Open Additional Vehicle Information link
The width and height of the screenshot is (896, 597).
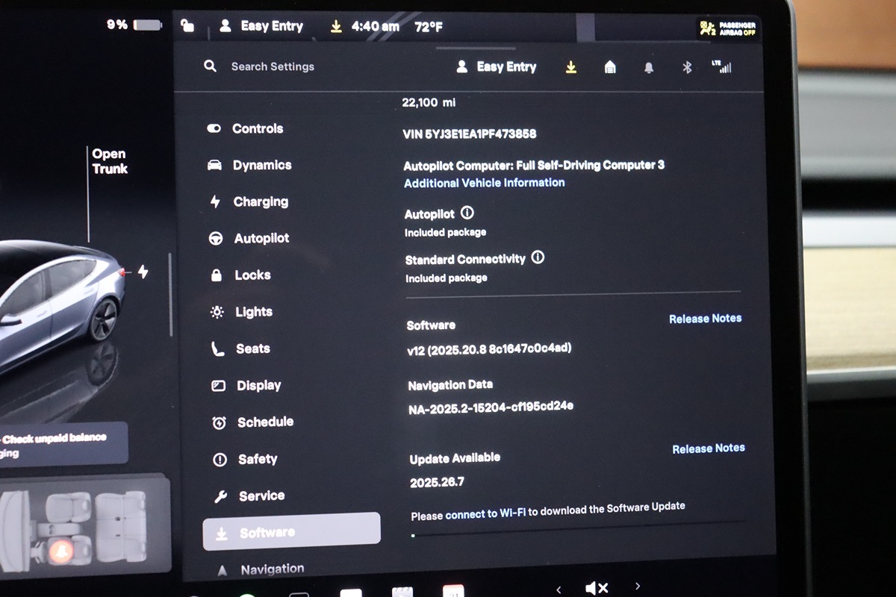[484, 183]
